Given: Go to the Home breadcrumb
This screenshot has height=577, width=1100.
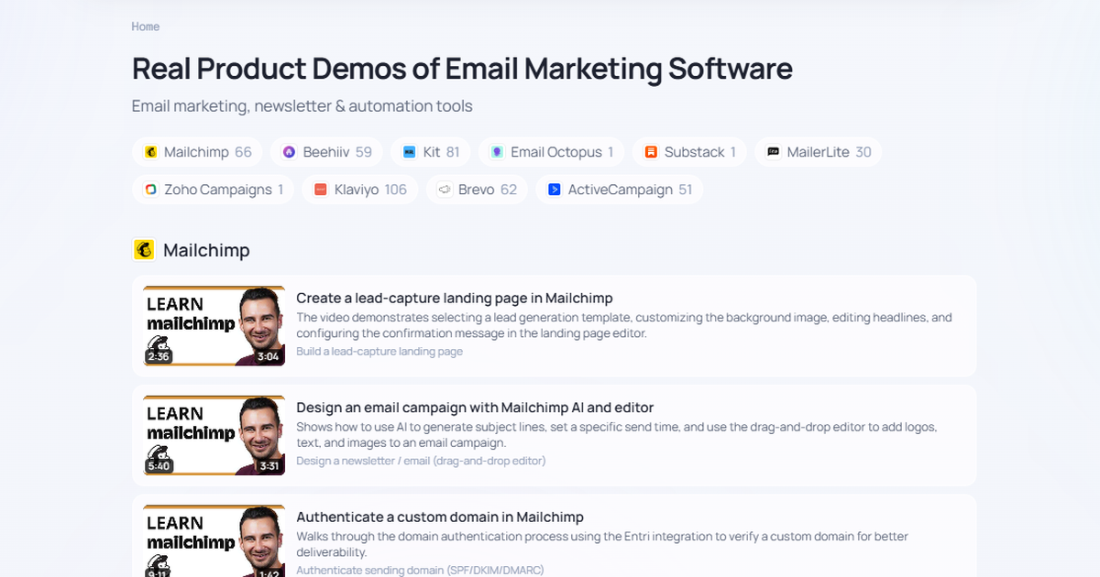Looking at the screenshot, I should (146, 27).
